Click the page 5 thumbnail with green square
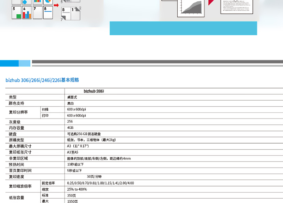 point(16,12)
